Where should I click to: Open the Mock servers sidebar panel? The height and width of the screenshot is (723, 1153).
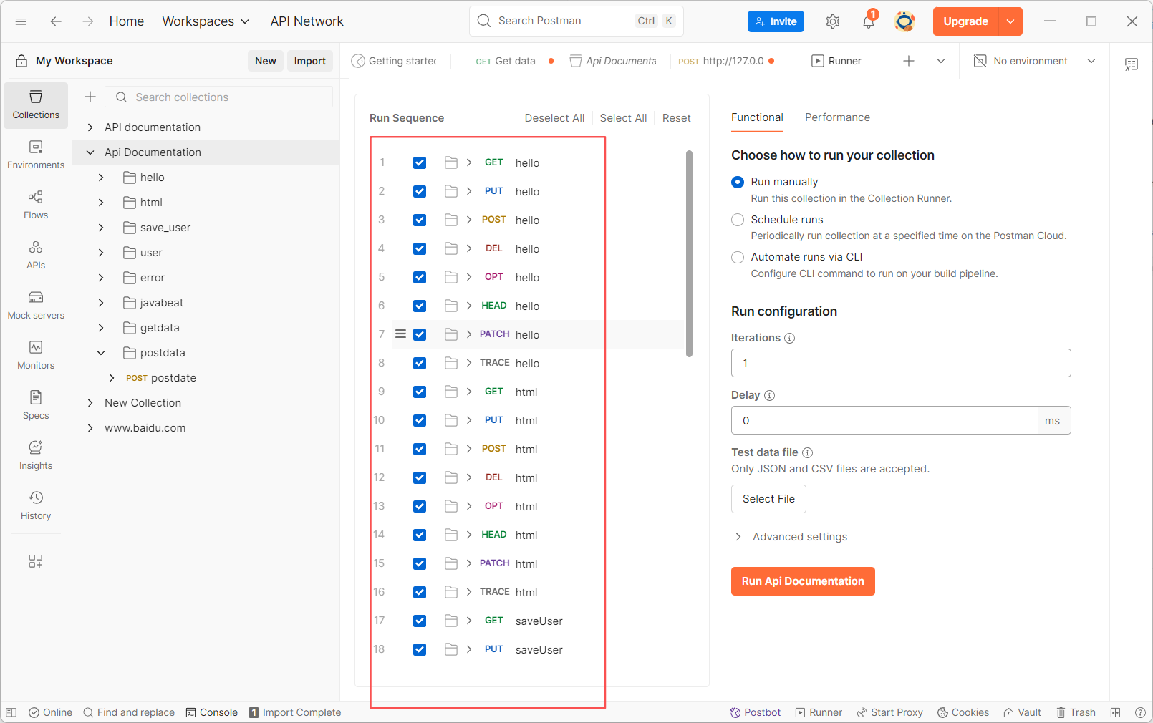click(36, 306)
